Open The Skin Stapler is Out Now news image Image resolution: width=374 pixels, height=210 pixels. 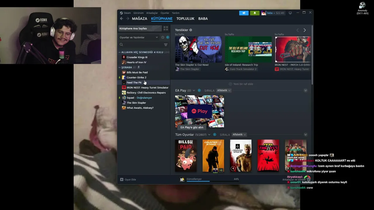click(198, 49)
